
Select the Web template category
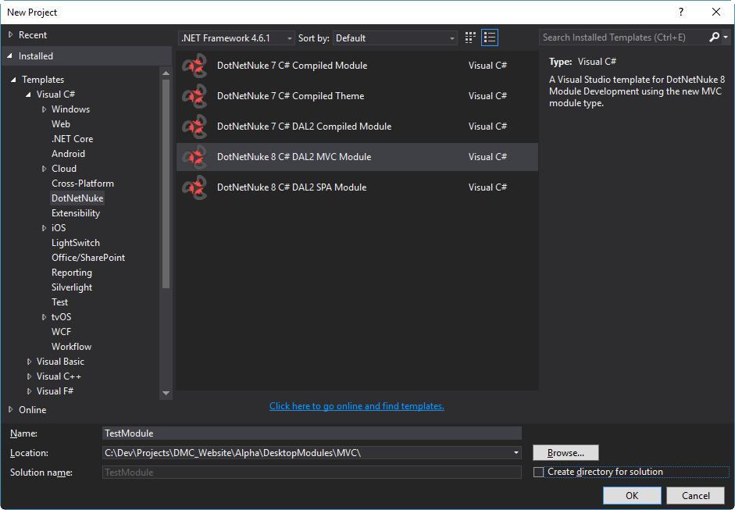point(60,124)
